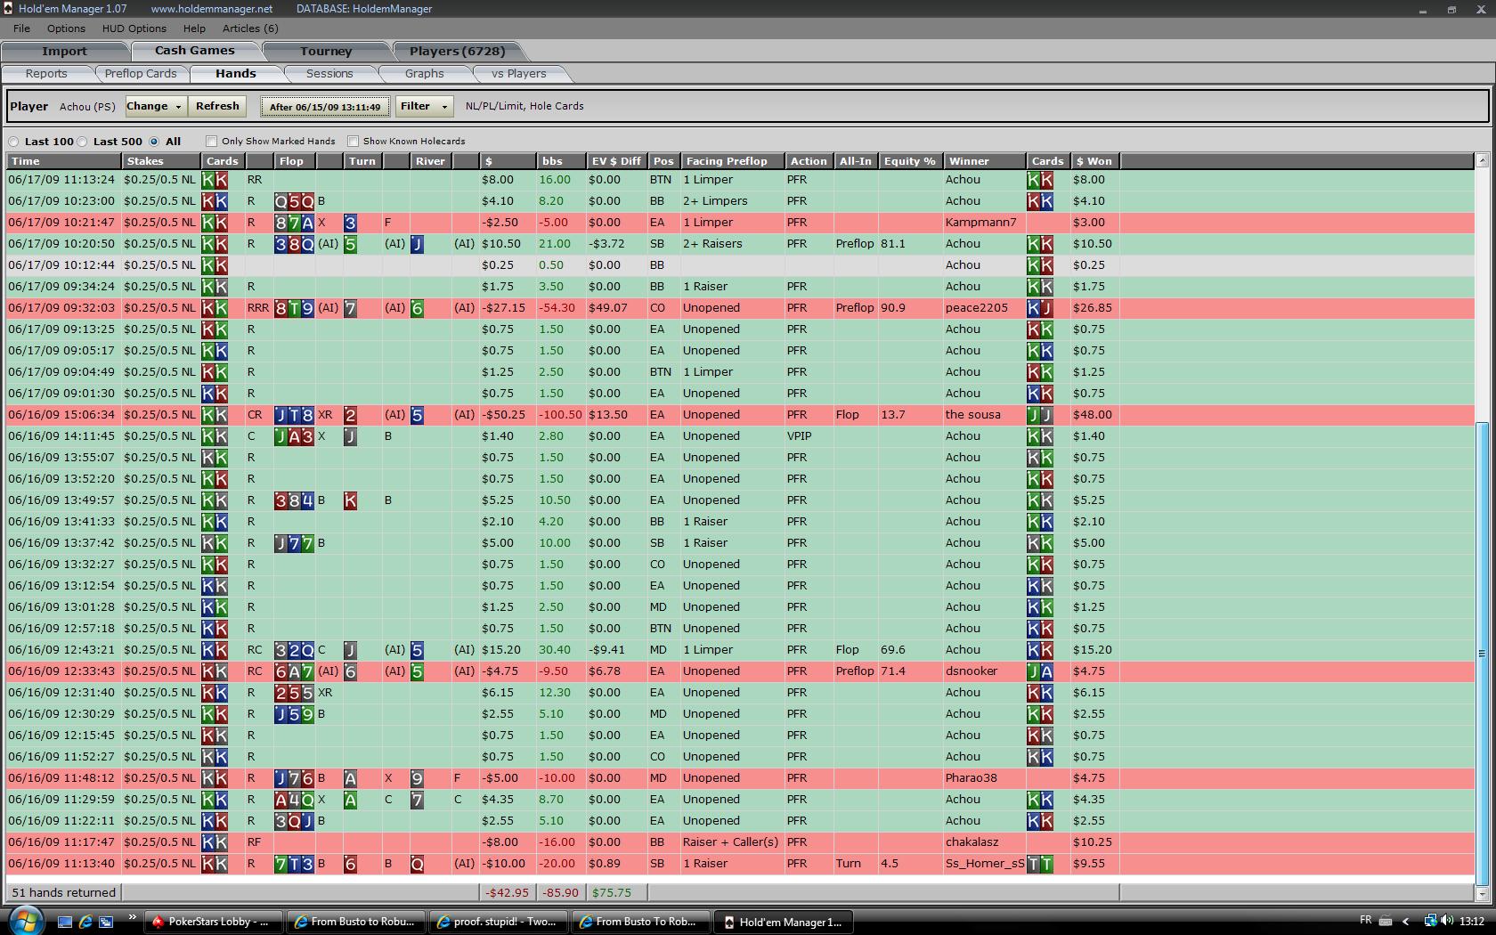Open the File menu
Viewport: 1496px width, 935px height.
21,28
